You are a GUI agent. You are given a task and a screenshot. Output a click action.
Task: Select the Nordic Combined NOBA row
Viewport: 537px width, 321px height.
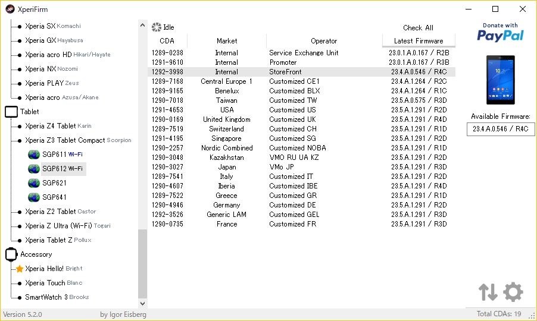[301, 148]
